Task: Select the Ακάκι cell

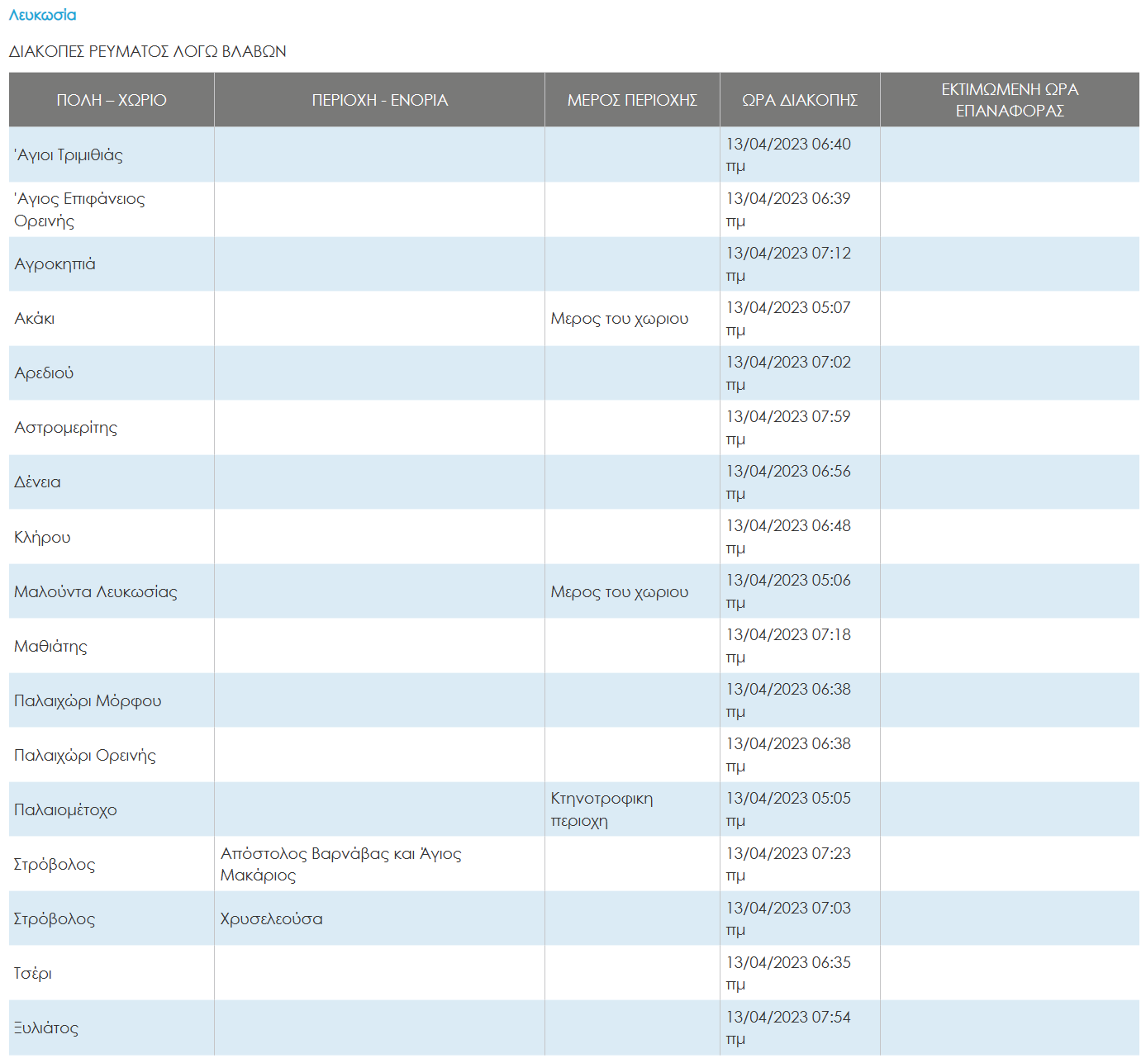Action: pyautogui.click(x=112, y=319)
